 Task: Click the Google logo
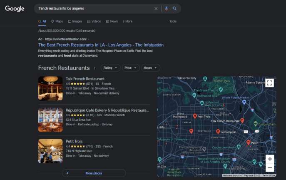pos(15,9)
